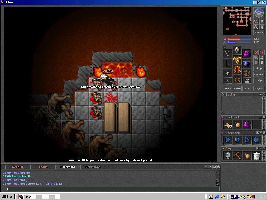Screen dimensions: 267x200
Task: Go up one level in Bag container
Action: [258, 148]
